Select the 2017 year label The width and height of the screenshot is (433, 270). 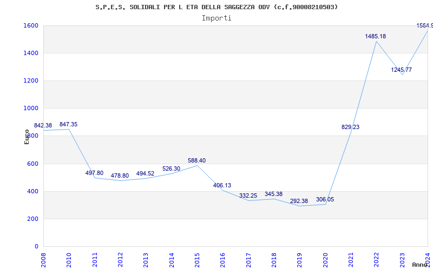(248, 260)
